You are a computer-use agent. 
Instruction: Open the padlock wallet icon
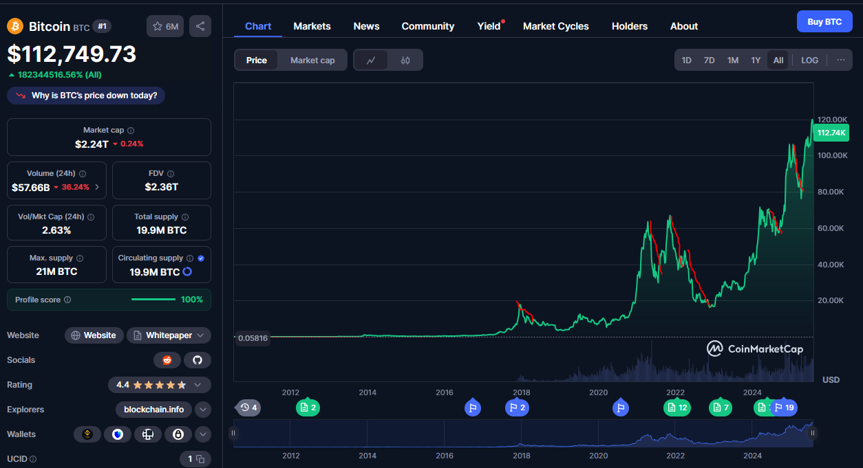coord(178,434)
